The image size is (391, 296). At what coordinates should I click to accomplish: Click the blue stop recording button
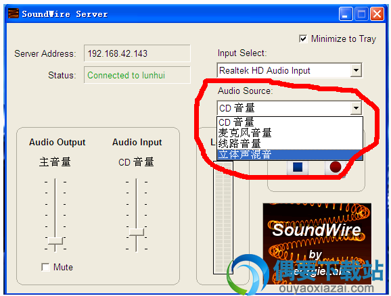point(298,167)
